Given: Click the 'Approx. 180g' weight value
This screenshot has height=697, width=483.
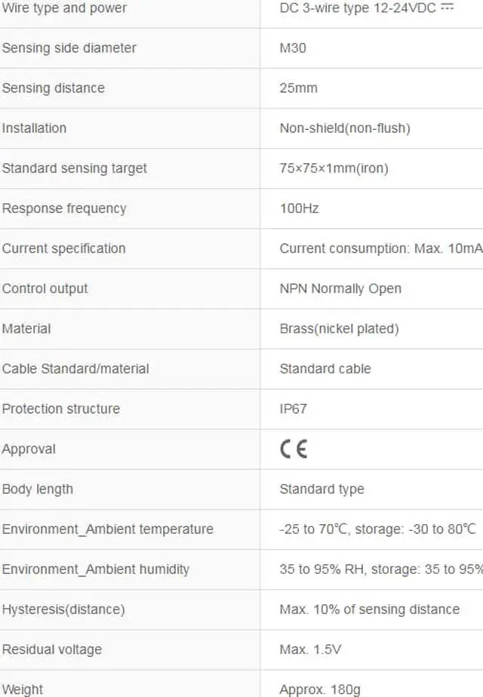Looking at the screenshot, I should [320, 689].
